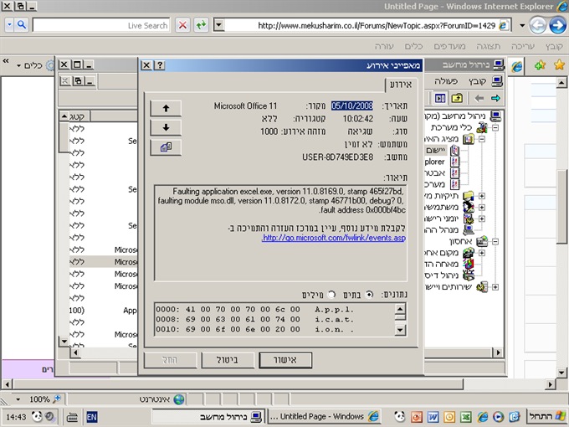Click the up-folder icon in management toolbar

click(x=458, y=99)
